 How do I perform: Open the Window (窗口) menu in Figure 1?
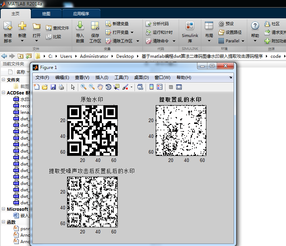point(162,78)
